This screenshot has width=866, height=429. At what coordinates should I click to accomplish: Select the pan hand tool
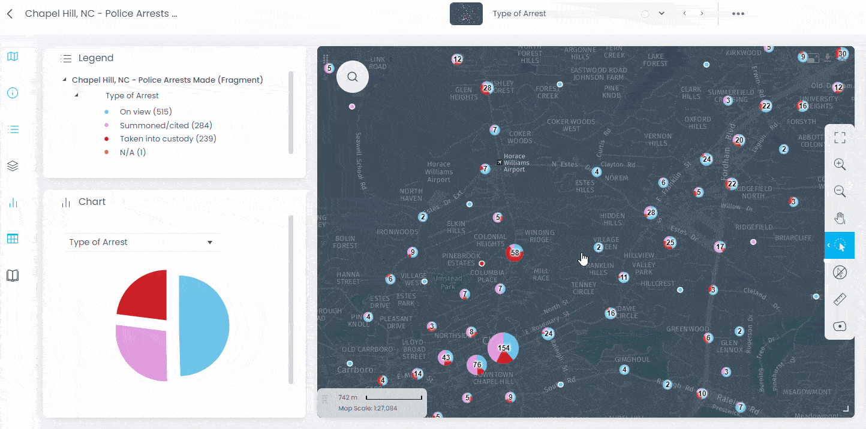[840, 218]
